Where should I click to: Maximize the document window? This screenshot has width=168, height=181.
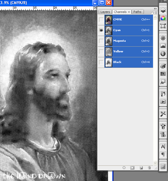(102, 3)
